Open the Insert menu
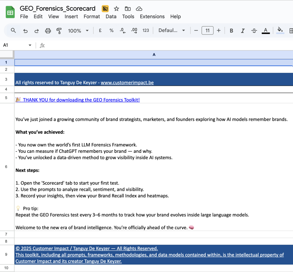293x272 pixels. point(71,16)
